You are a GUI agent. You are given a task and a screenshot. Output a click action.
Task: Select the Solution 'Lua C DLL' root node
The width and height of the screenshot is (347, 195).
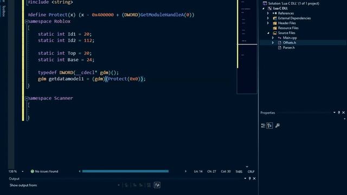[293, 3]
